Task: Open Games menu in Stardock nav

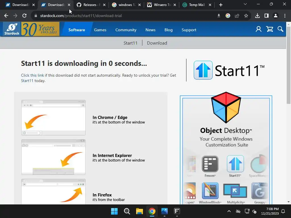Action: point(100,30)
